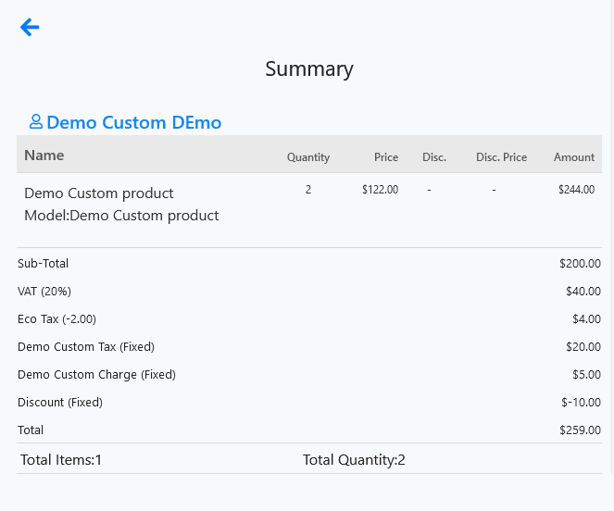Click the Amount column header
This screenshot has width=614, height=511.
click(574, 157)
